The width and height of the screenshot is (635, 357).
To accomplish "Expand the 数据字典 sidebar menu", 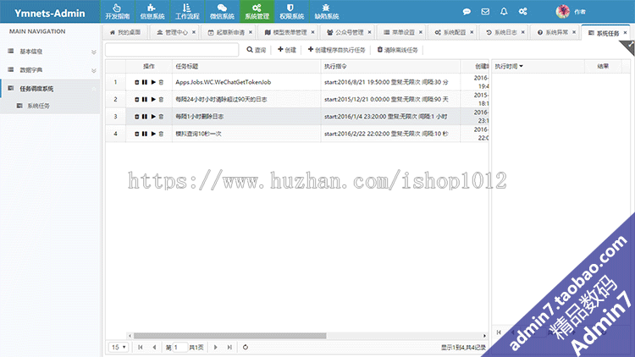I will click(50, 70).
